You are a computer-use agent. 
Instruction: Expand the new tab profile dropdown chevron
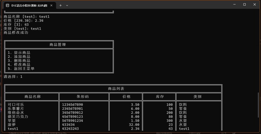(67, 5)
